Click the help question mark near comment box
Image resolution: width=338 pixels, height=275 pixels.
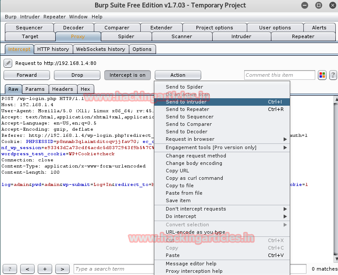click(333, 75)
